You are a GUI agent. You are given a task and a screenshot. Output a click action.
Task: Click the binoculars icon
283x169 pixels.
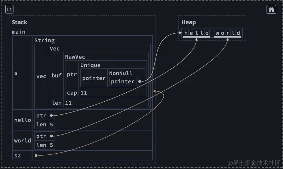(x=271, y=9)
